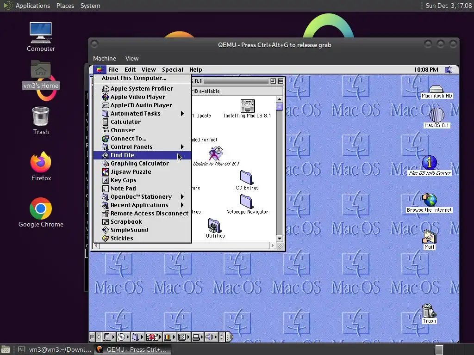Open monitor resolution Control Strip module
The image size is (474, 355).
[x=184, y=337]
